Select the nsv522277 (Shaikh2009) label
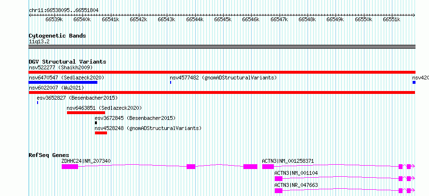Viewport: 429px width, 196px height. coord(61,67)
